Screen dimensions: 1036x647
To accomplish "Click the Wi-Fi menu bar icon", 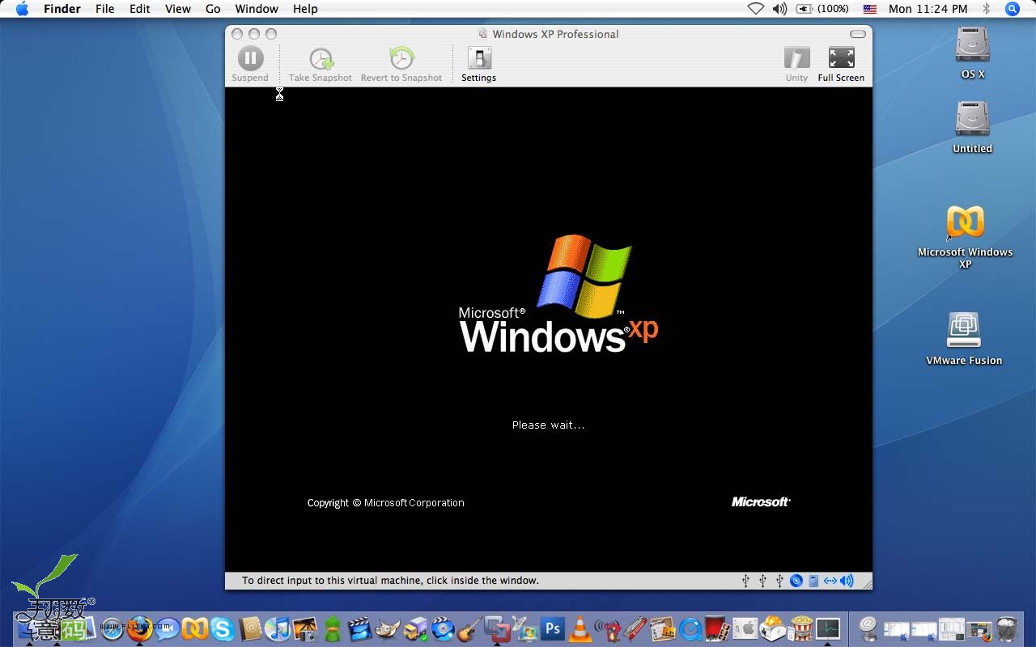I will pyautogui.click(x=755, y=9).
